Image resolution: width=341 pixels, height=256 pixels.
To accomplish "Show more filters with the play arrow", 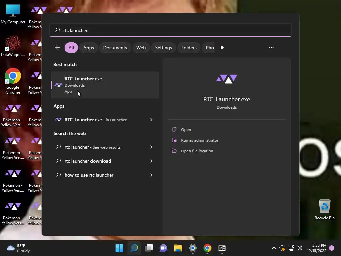I will click(222, 48).
